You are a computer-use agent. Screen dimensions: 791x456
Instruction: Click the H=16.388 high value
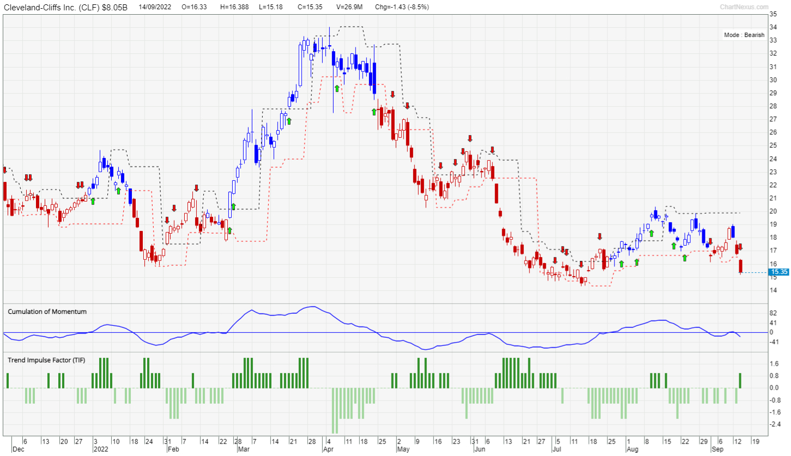[x=235, y=7]
